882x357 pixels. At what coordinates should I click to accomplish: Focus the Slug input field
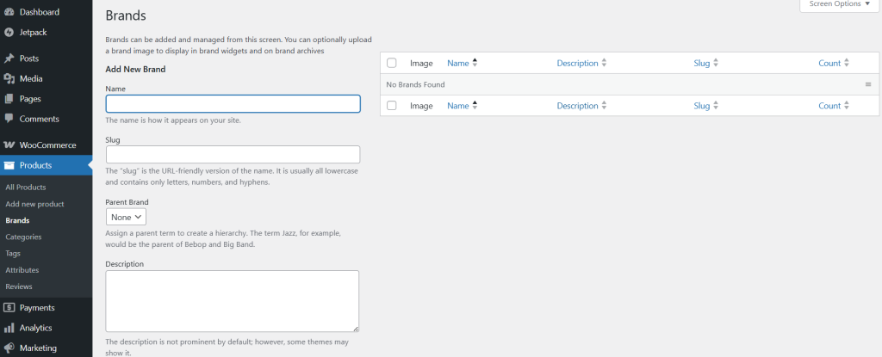coord(233,155)
